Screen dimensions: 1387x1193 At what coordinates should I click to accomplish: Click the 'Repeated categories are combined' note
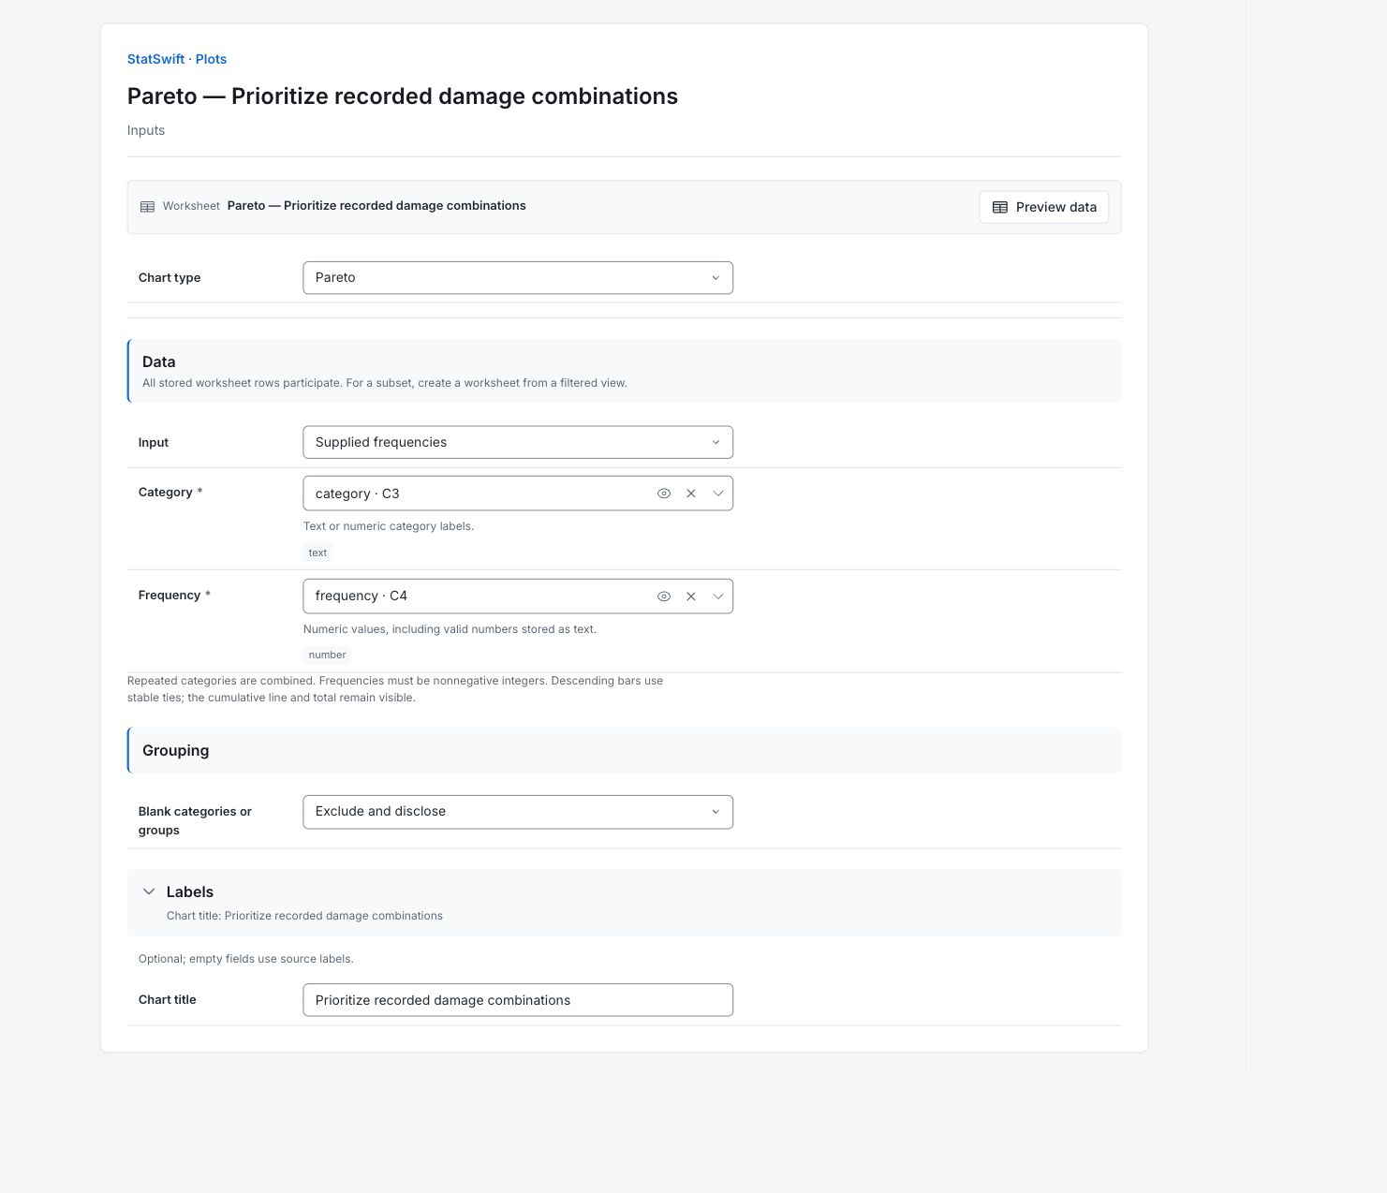395,689
